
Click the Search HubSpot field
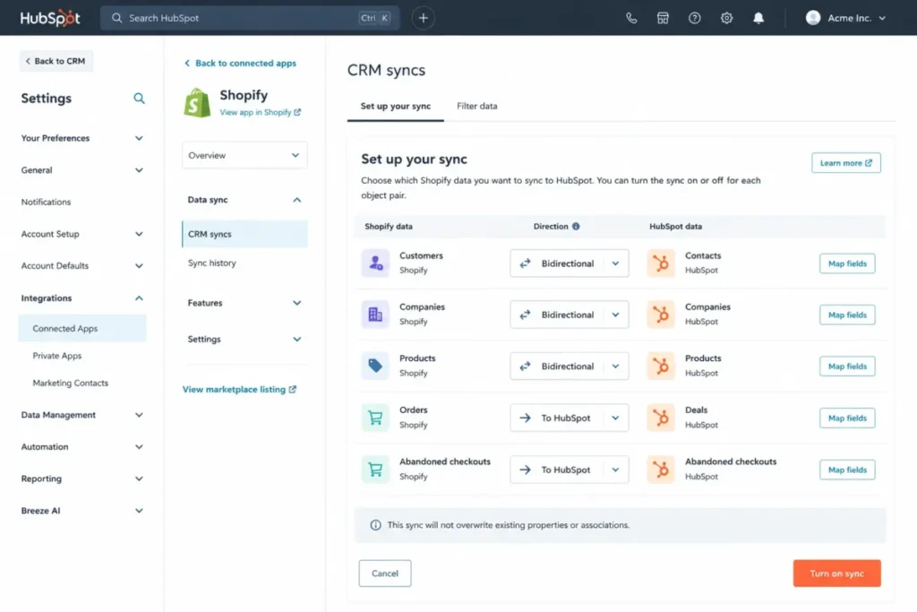251,18
